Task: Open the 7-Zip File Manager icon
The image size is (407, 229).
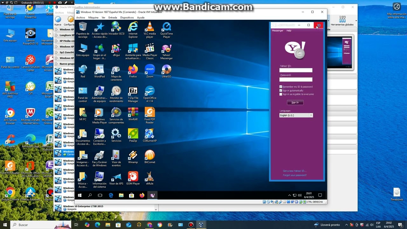Action: pyautogui.click(x=133, y=94)
